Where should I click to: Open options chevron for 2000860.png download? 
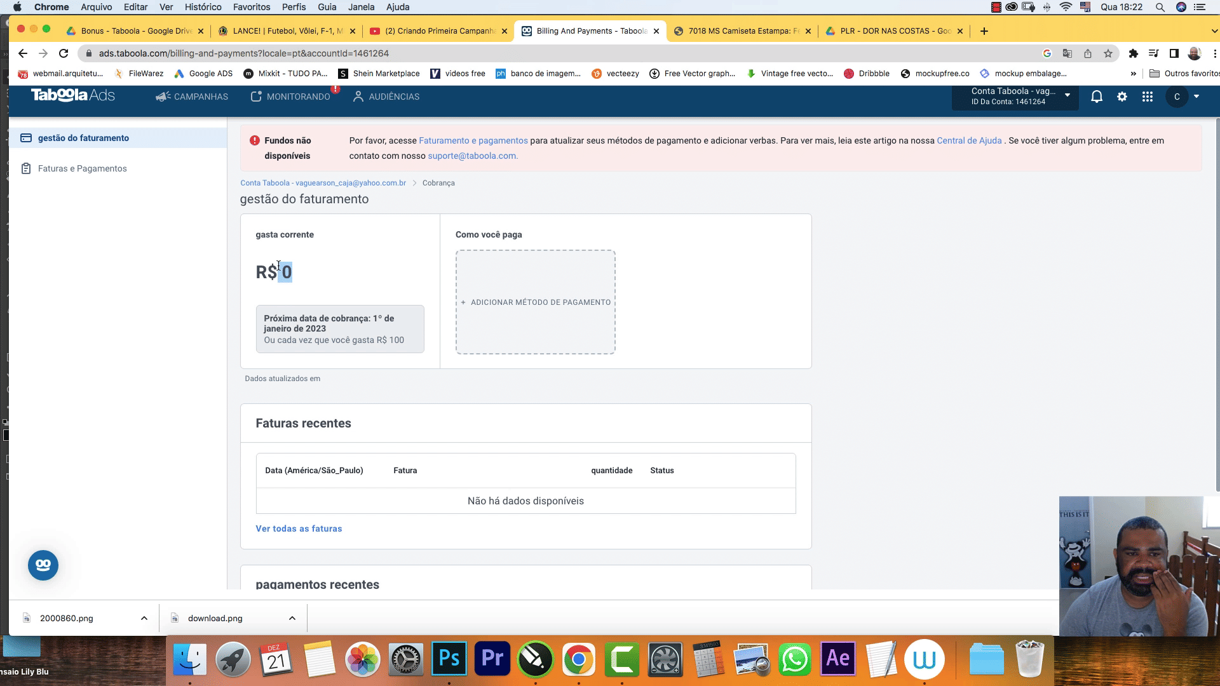click(x=144, y=618)
